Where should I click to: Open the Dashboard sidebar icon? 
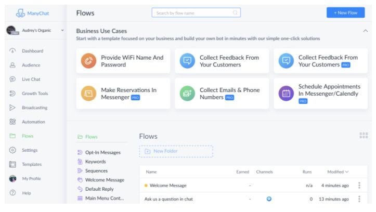pos(12,51)
